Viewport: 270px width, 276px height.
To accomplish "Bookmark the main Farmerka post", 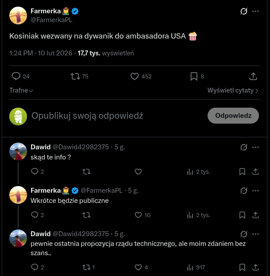I will 194,76.
